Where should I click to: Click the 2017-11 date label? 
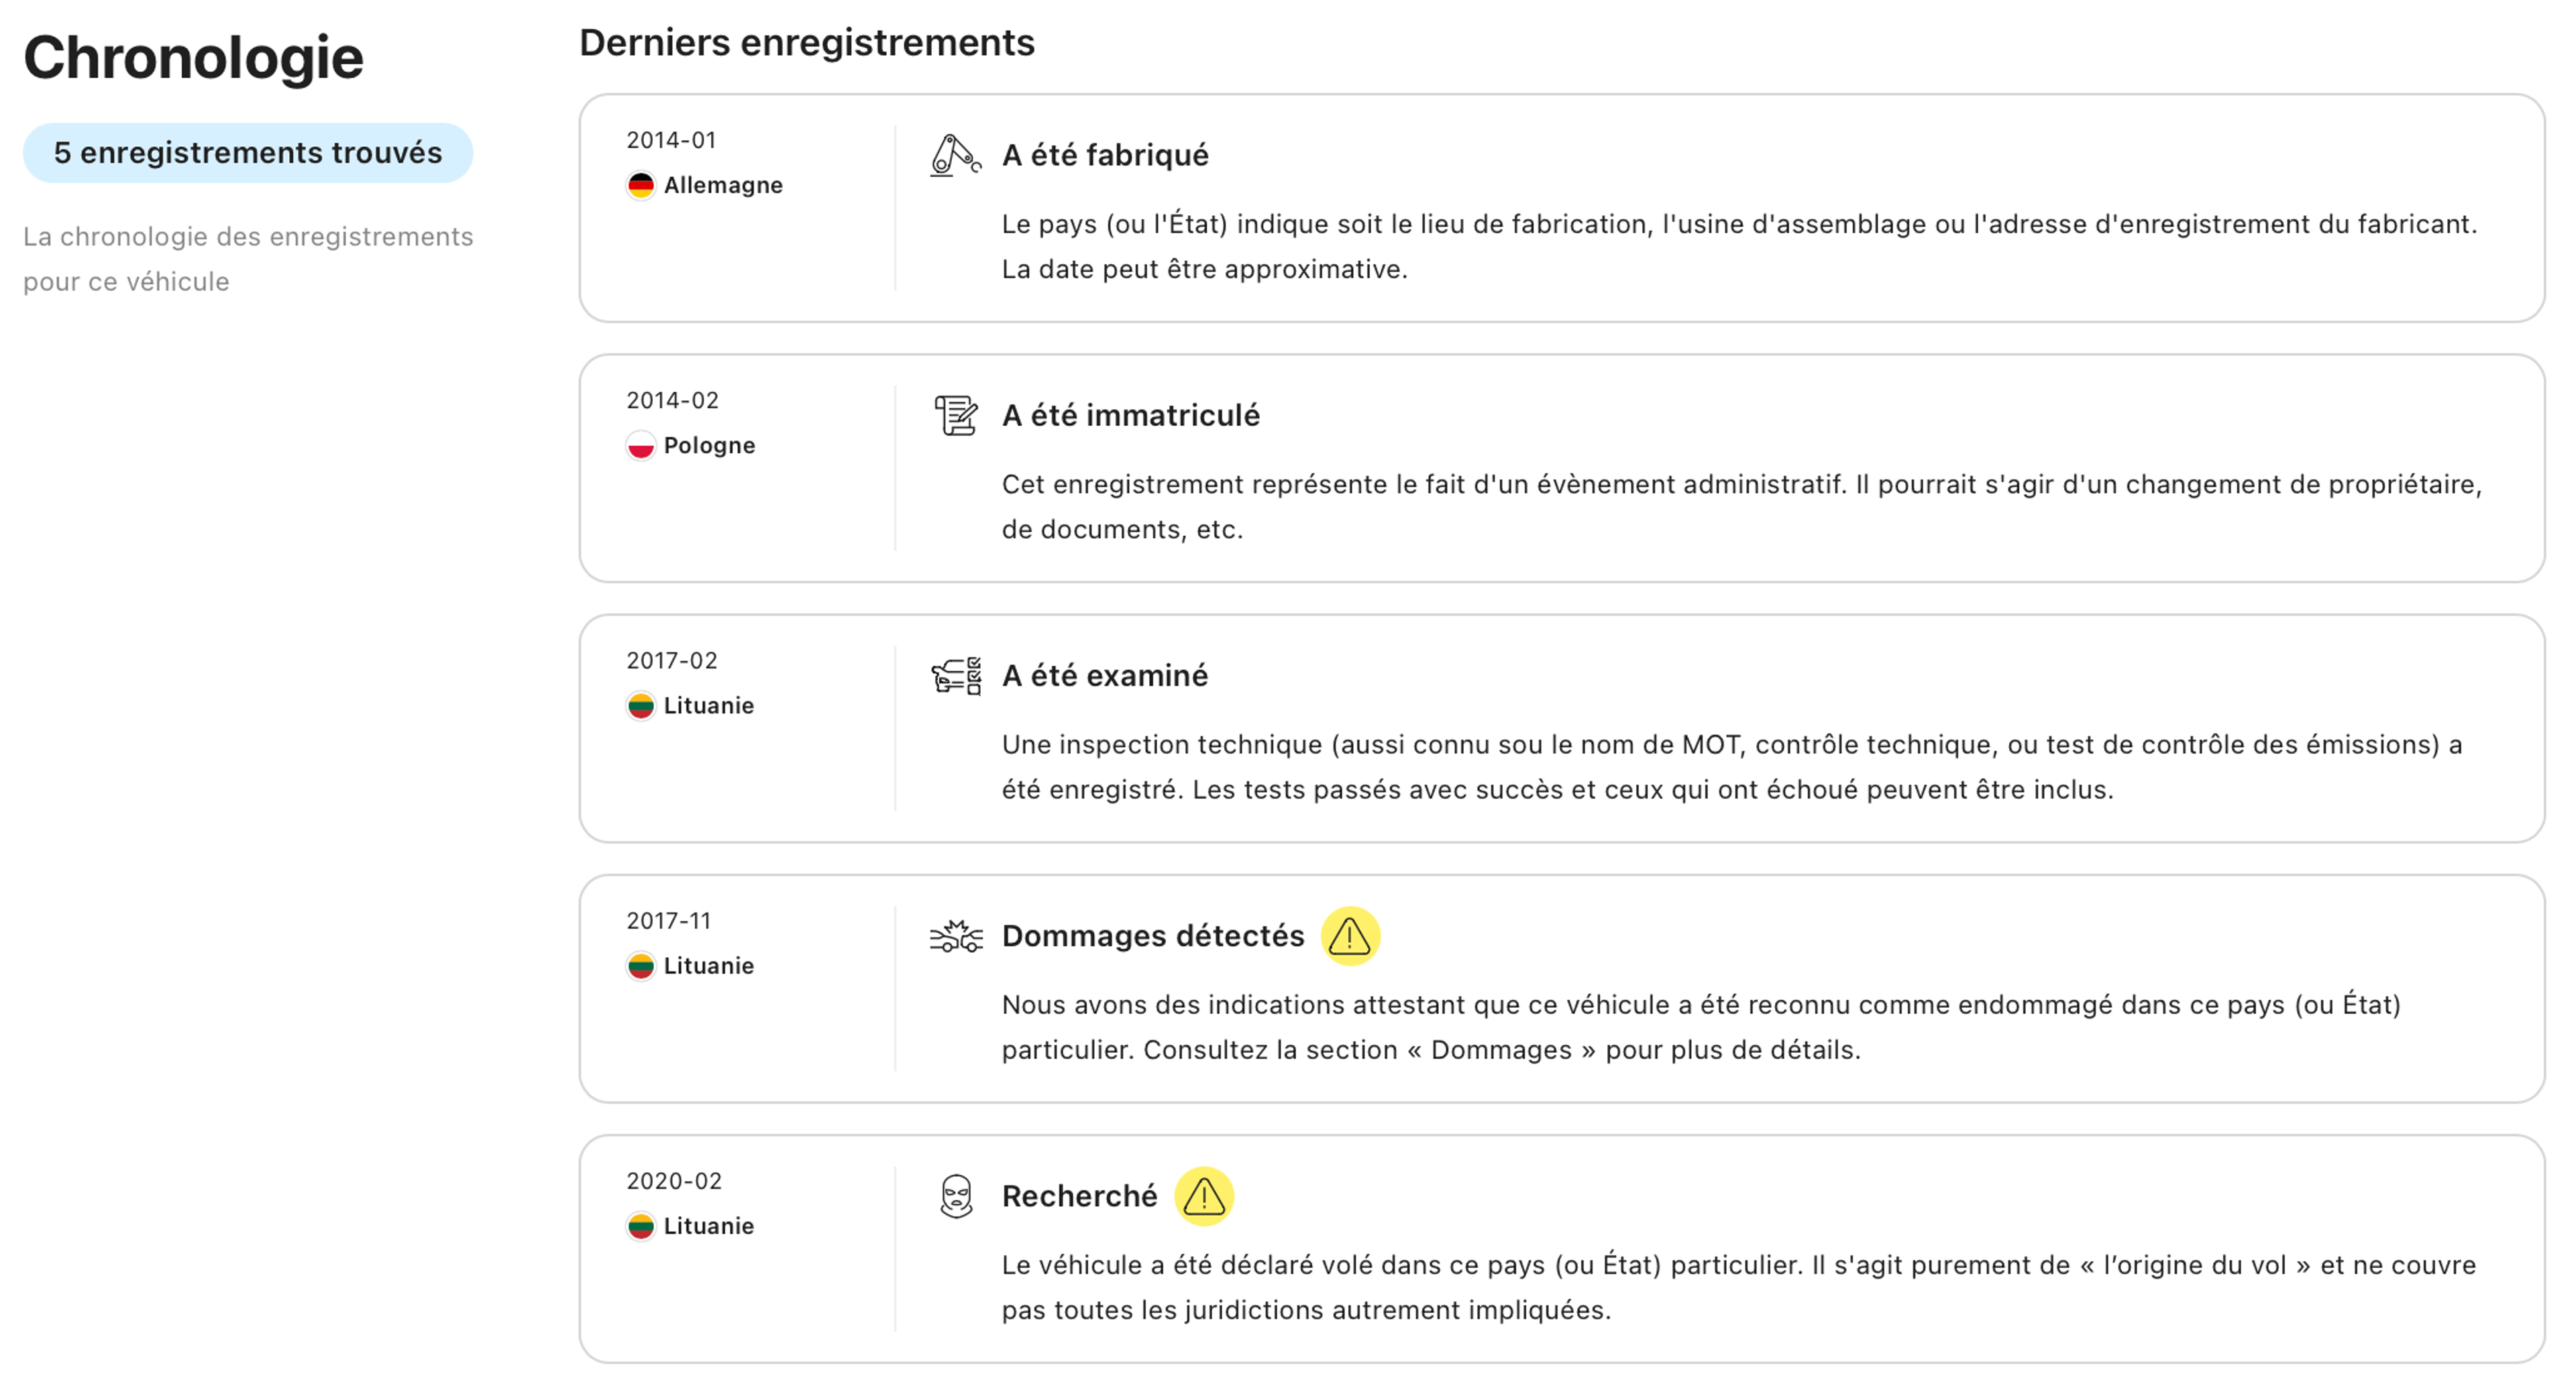coord(668,921)
